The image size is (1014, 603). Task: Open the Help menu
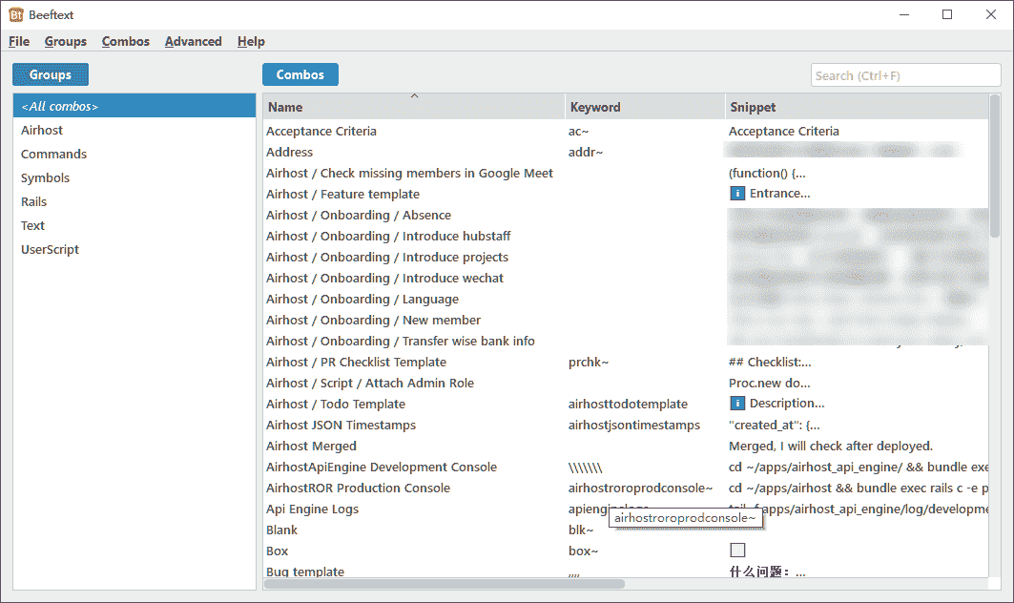[251, 42]
